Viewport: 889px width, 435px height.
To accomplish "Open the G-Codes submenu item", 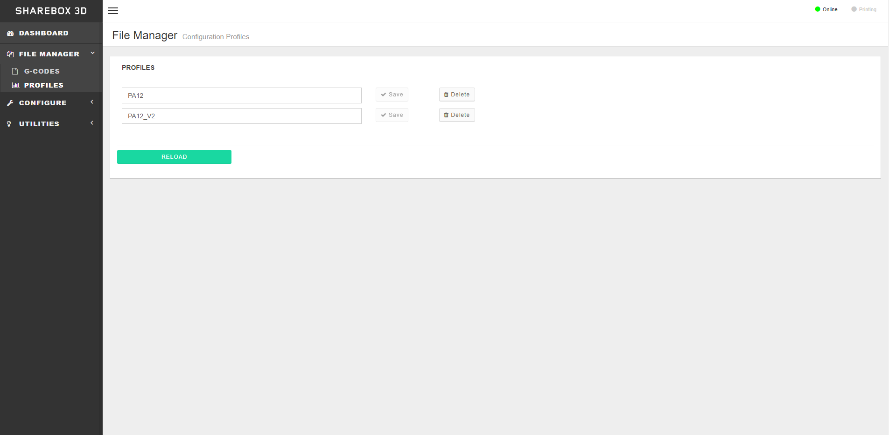I will point(51,71).
